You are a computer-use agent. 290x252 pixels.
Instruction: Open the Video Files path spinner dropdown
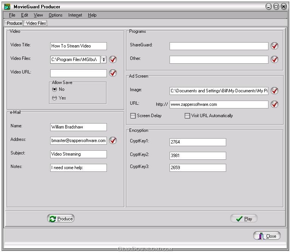point(104,60)
